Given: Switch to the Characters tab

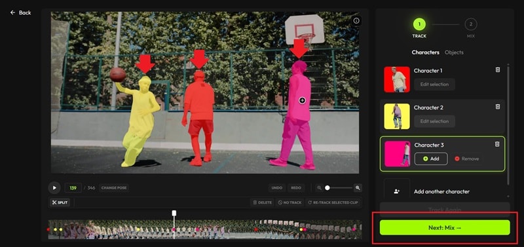Looking at the screenshot, I should (x=425, y=52).
